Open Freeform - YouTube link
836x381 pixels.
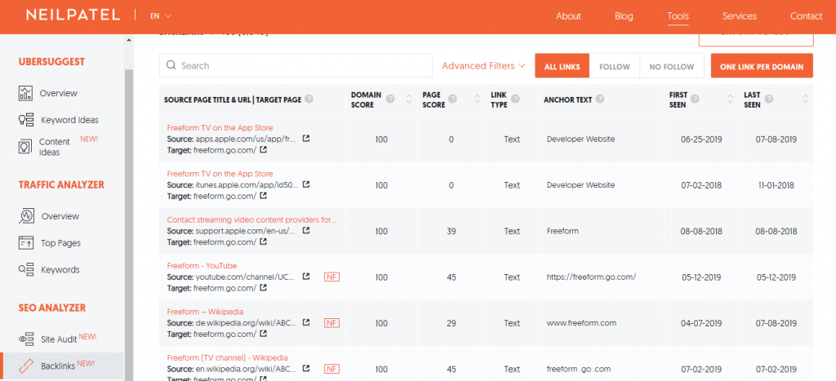coord(202,265)
